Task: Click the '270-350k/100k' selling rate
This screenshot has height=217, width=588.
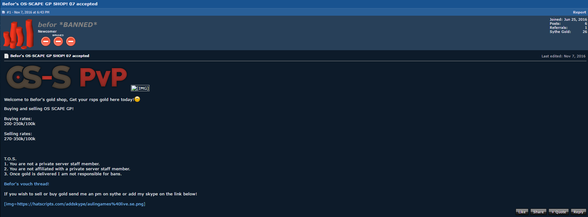Action: 20,139
